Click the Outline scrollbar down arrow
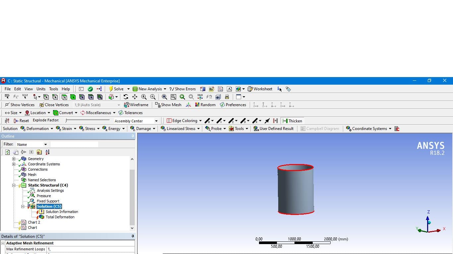Screen dimensions: 453x254 132,228
